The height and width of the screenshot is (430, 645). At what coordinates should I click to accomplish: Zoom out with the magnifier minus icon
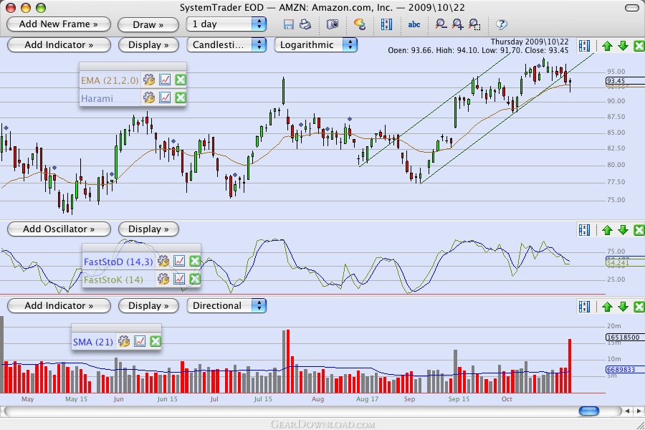pyautogui.click(x=441, y=24)
